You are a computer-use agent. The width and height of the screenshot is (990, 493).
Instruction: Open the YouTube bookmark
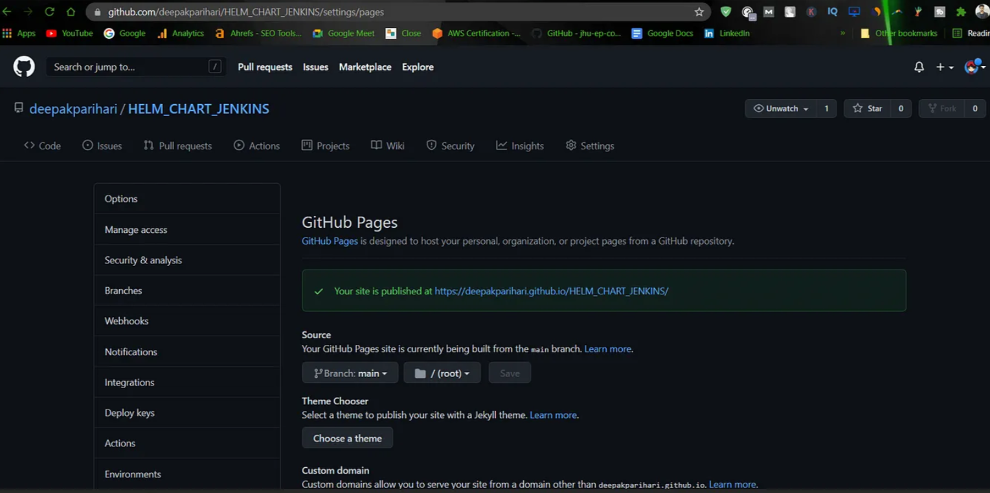click(69, 33)
